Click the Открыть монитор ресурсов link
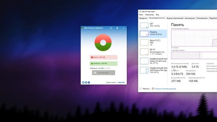 [165, 89]
